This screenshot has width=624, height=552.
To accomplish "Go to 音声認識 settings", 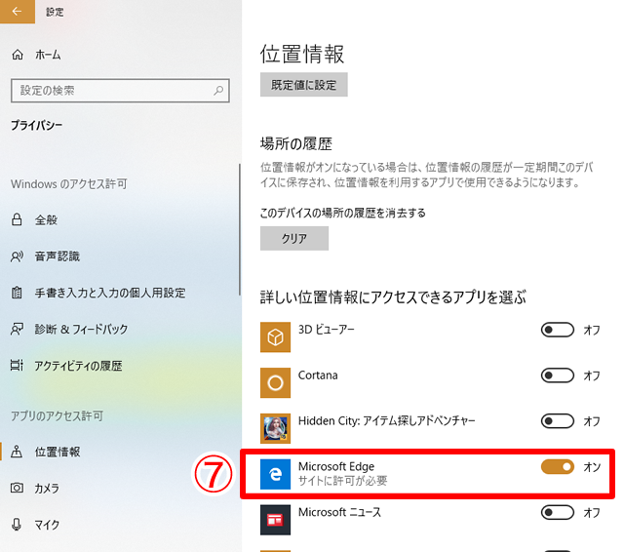I will click(x=58, y=256).
